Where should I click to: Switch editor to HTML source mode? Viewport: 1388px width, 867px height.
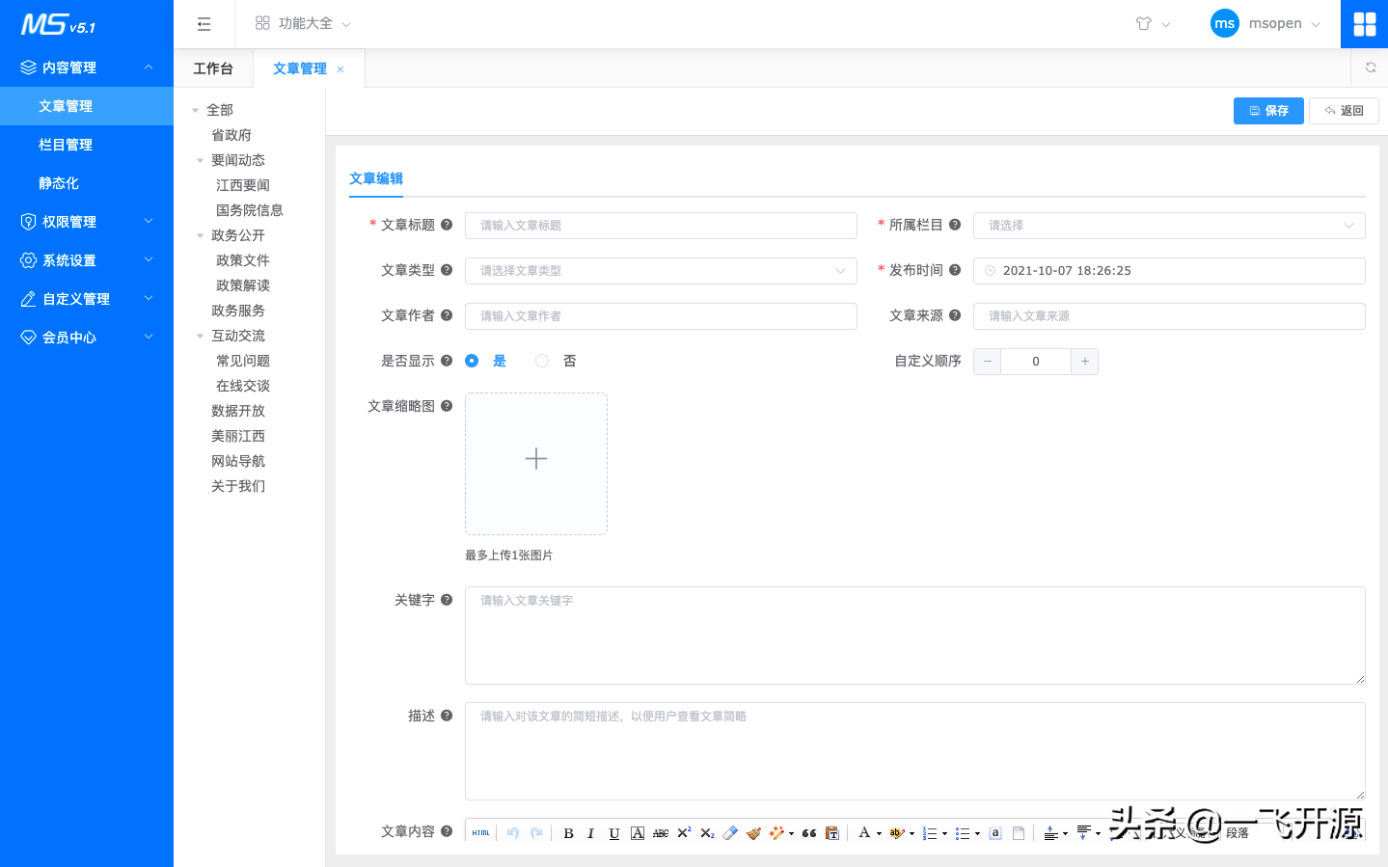coord(479,832)
